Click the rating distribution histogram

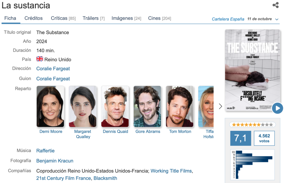[252, 164]
